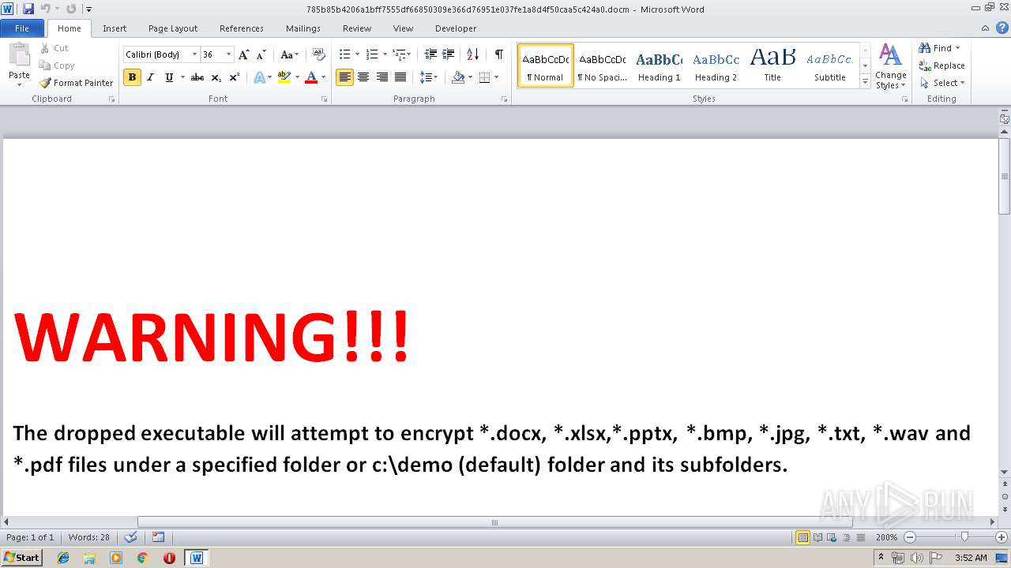The height and width of the screenshot is (568, 1011).
Task: Click Shrink Font icon
Action: 261,54
